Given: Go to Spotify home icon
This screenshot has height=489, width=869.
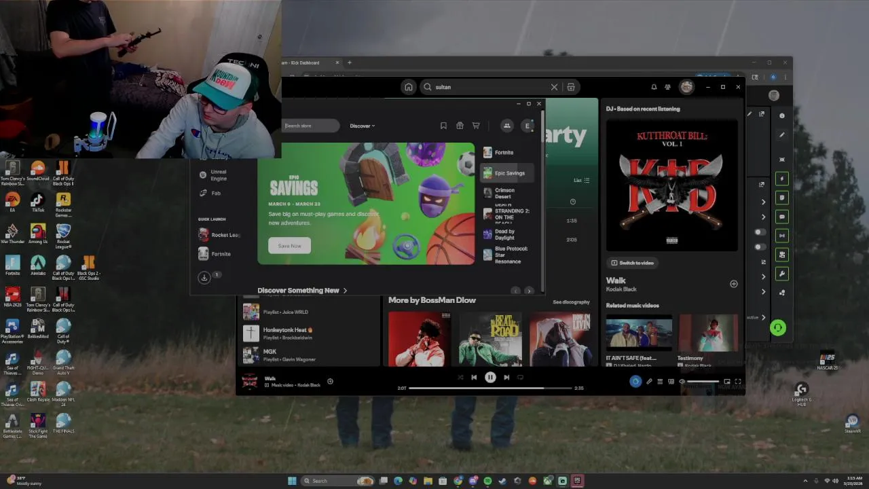Looking at the screenshot, I should click(408, 87).
